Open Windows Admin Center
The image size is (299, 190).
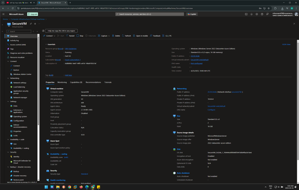click(22, 74)
